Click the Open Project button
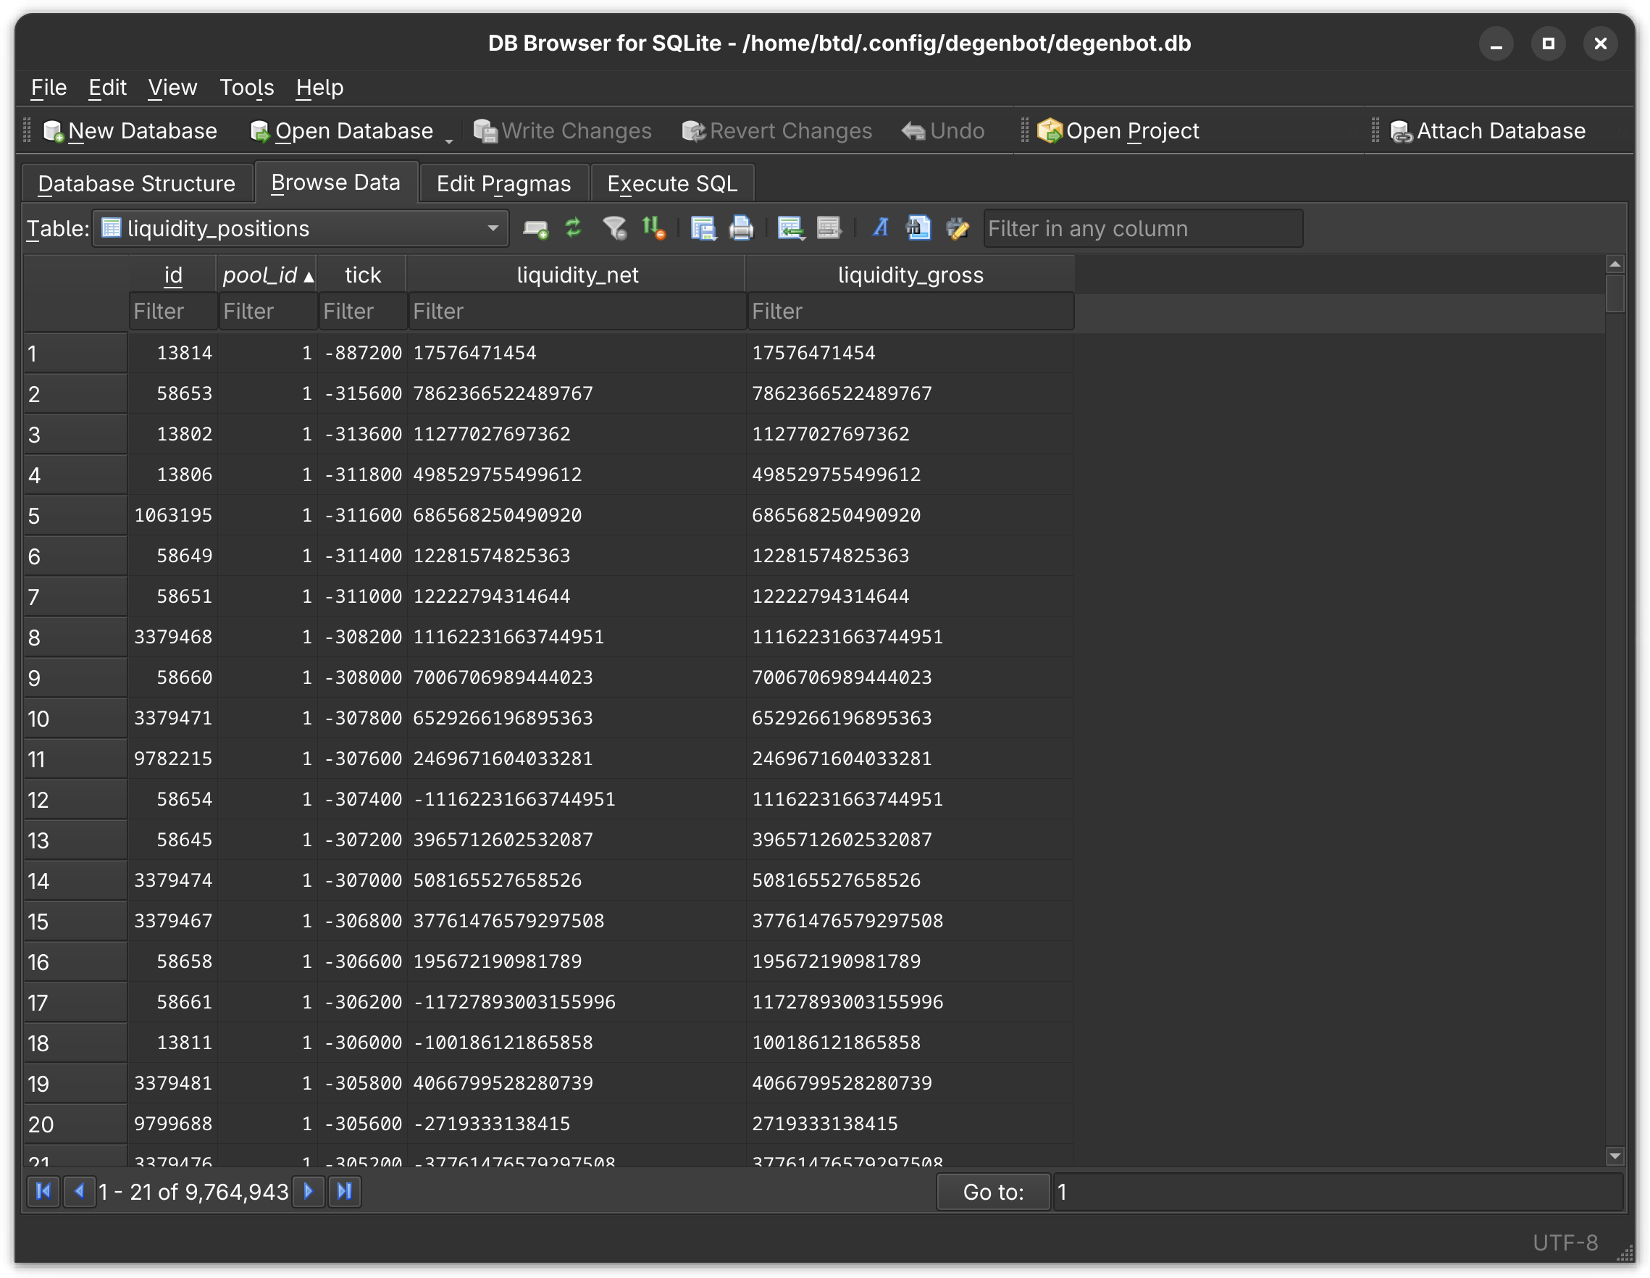1650x1278 pixels. point(1118,132)
